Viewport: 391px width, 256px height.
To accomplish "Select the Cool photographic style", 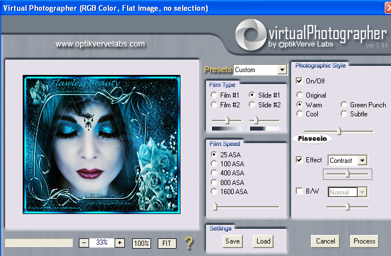I will 300,114.
